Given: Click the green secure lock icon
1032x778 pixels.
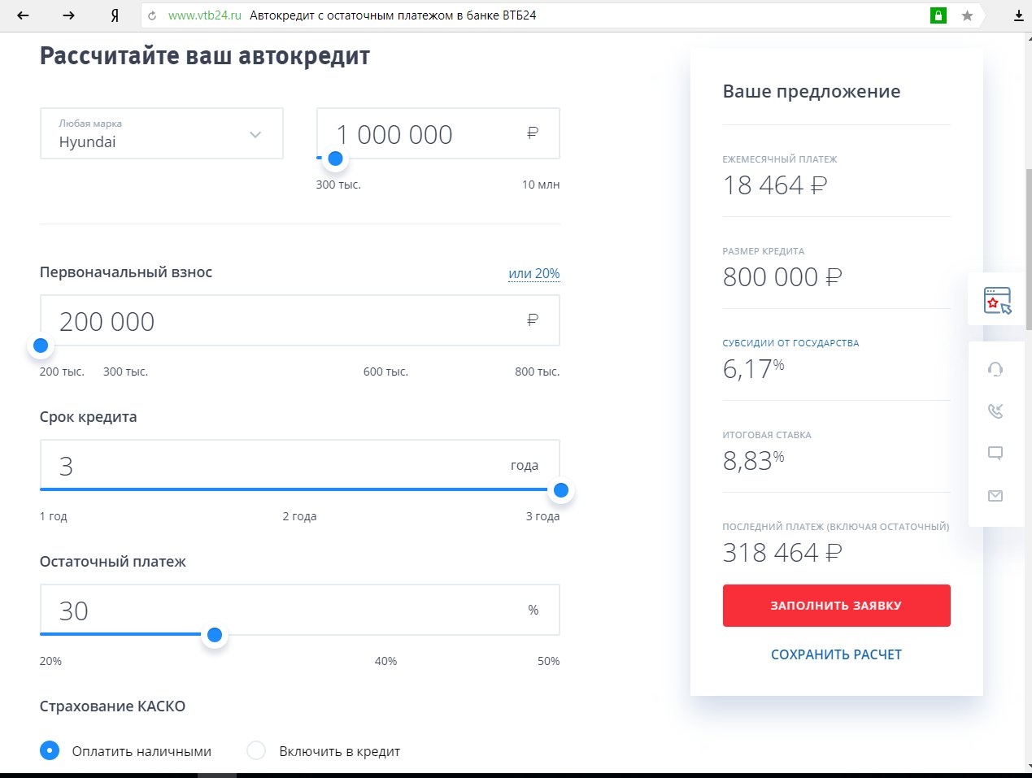Looking at the screenshot, I should [x=938, y=15].
